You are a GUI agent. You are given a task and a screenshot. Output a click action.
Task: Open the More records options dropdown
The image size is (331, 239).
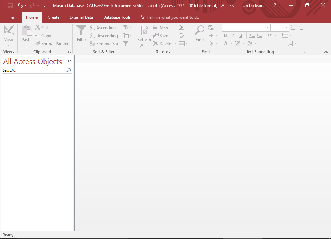[x=183, y=43]
